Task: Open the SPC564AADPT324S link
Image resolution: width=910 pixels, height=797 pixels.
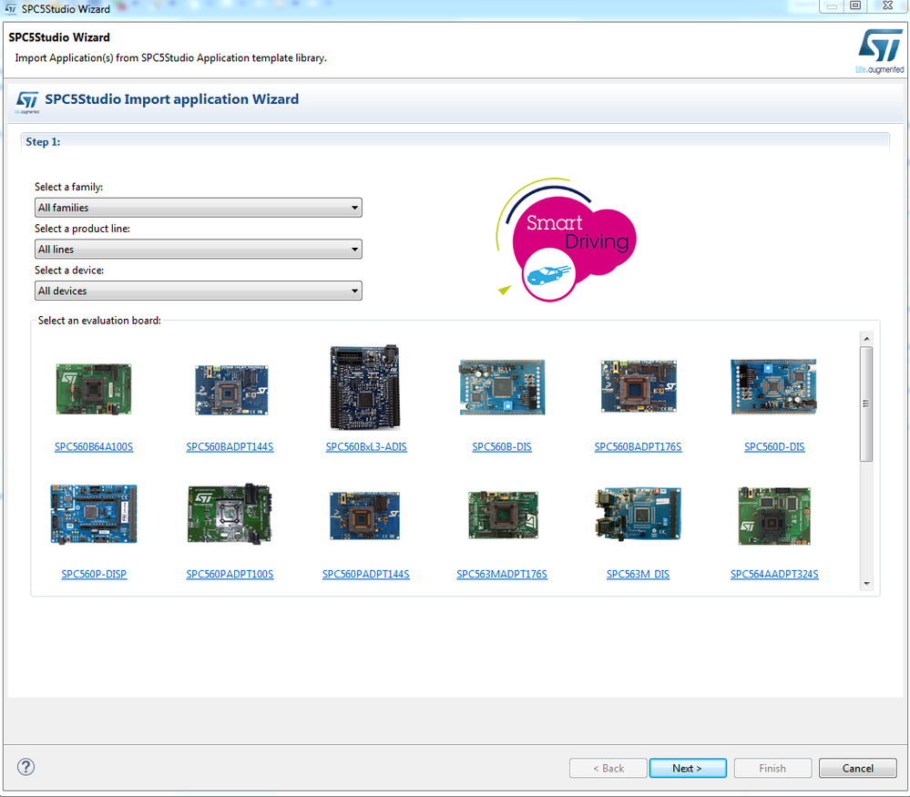Action: (x=774, y=574)
